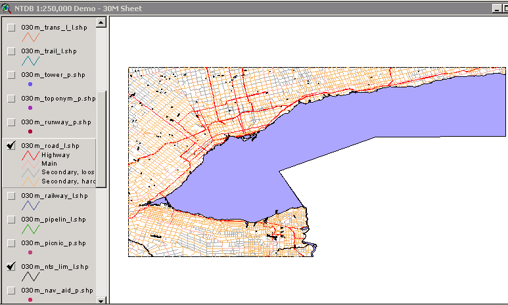Select the 030m_trans_l_l.shp layer name
This screenshot has width=508, height=305.
click(x=54, y=28)
